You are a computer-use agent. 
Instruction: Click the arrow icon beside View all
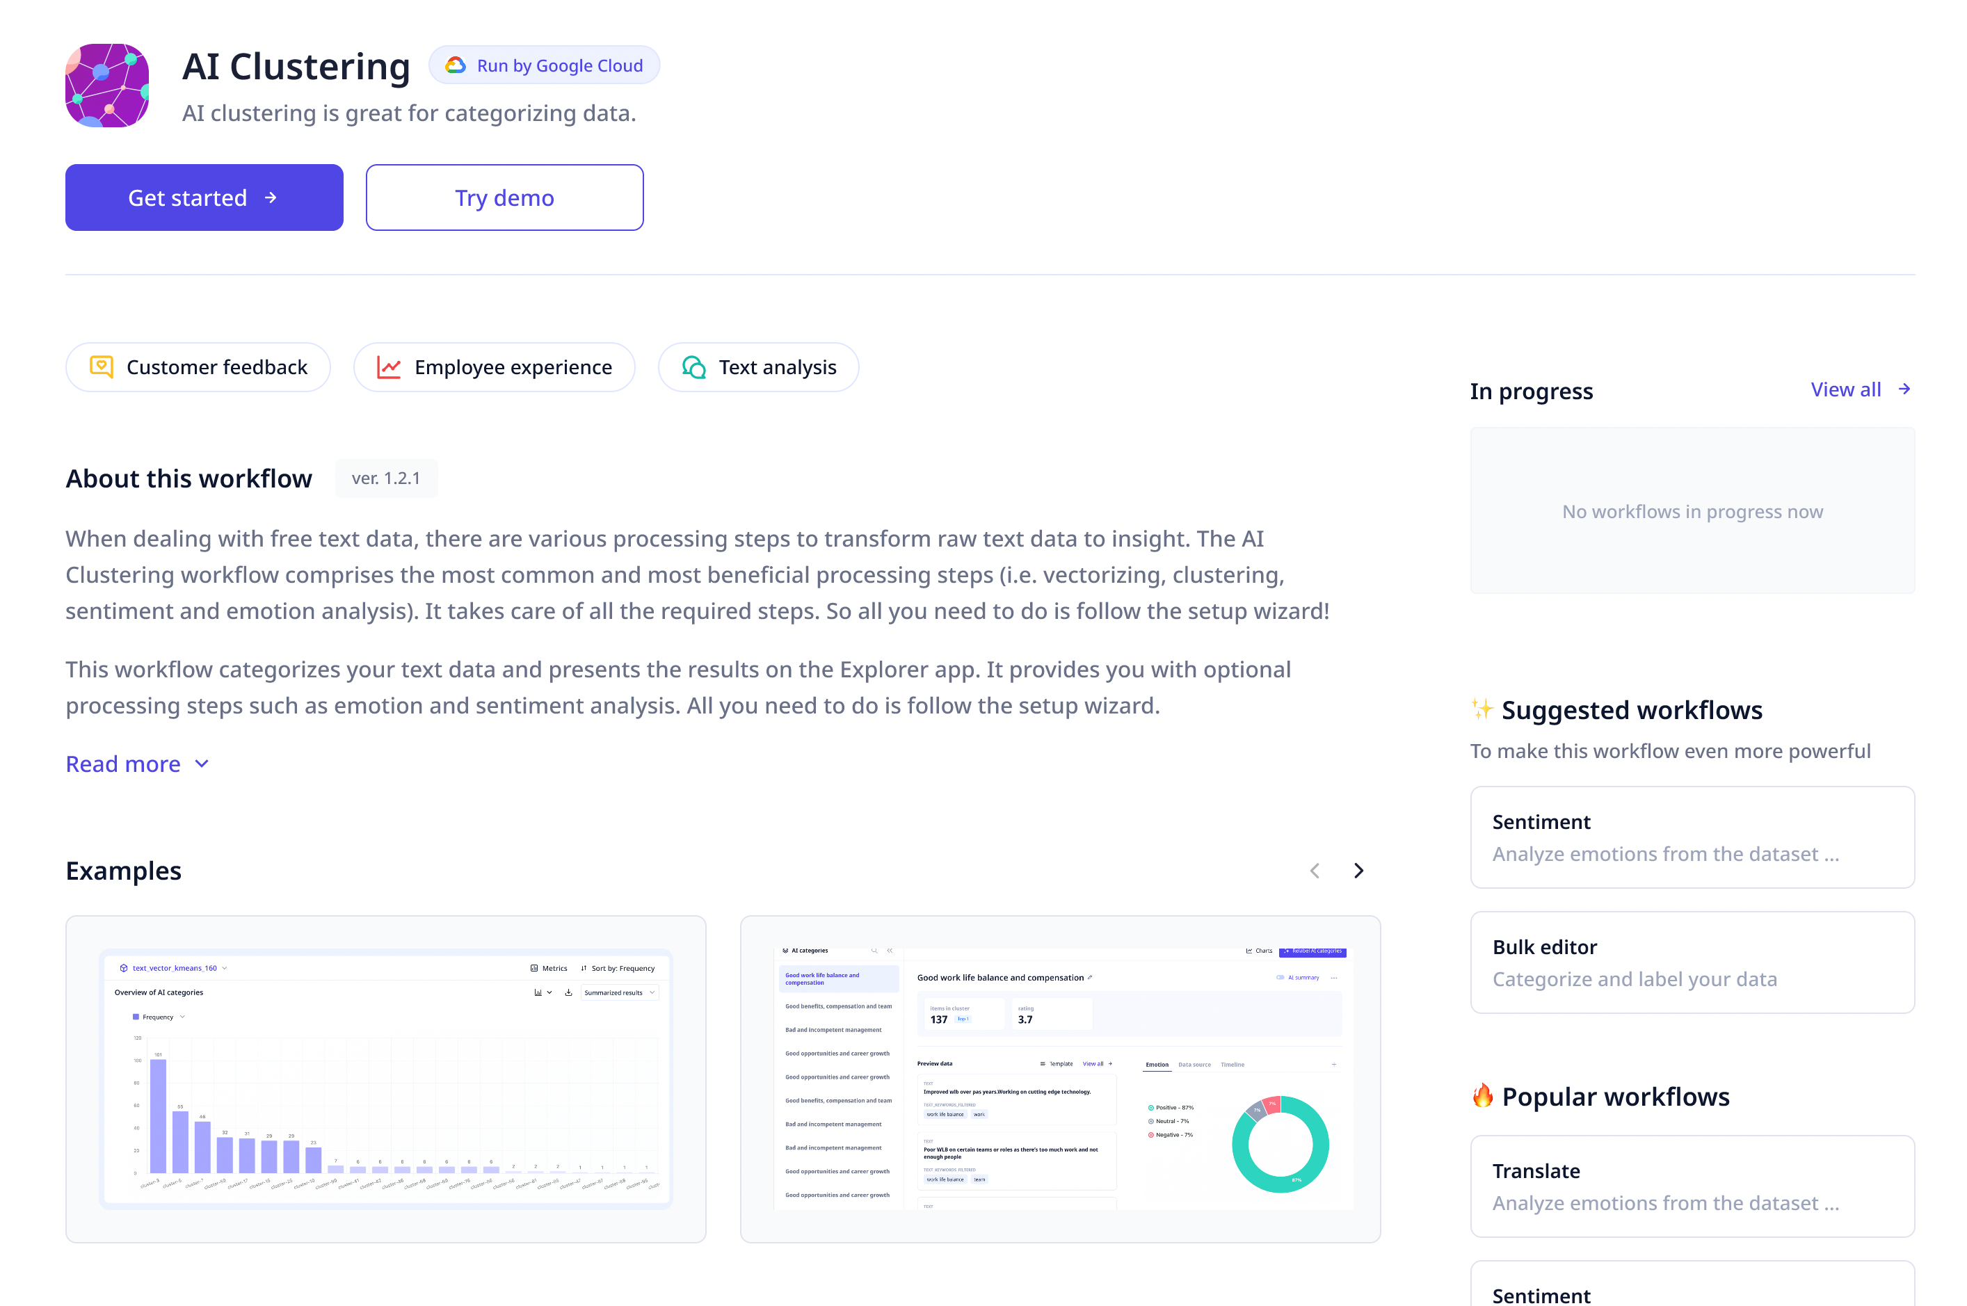[1904, 389]
